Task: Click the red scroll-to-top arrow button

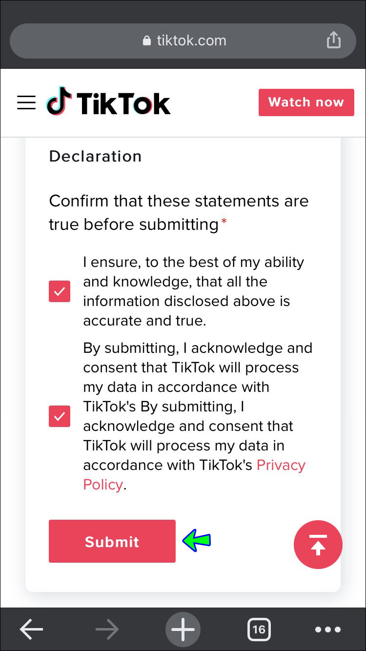Action: click(318, 545)
